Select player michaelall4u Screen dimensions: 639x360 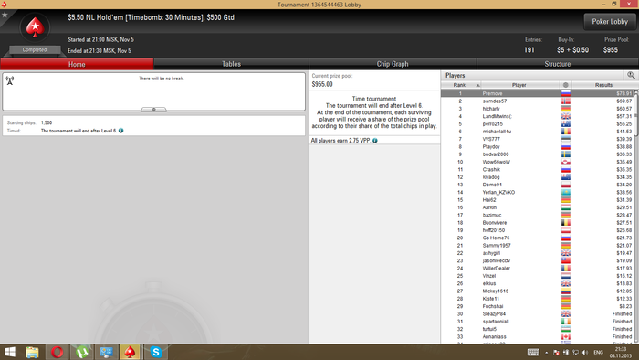click(537, 132)
